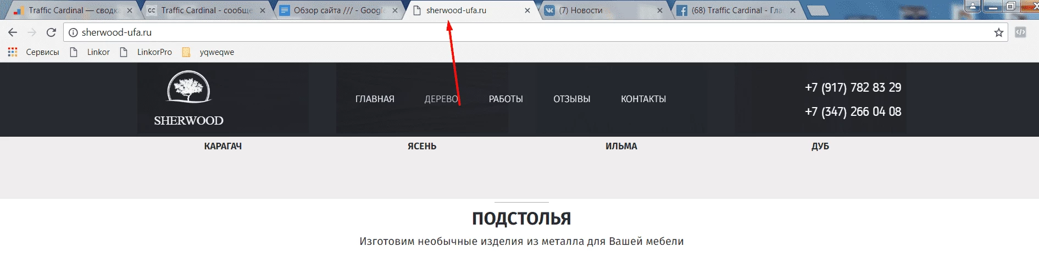Select the ЯСЕНЬ wood type
1039x263 pixels.
point(422,146)
